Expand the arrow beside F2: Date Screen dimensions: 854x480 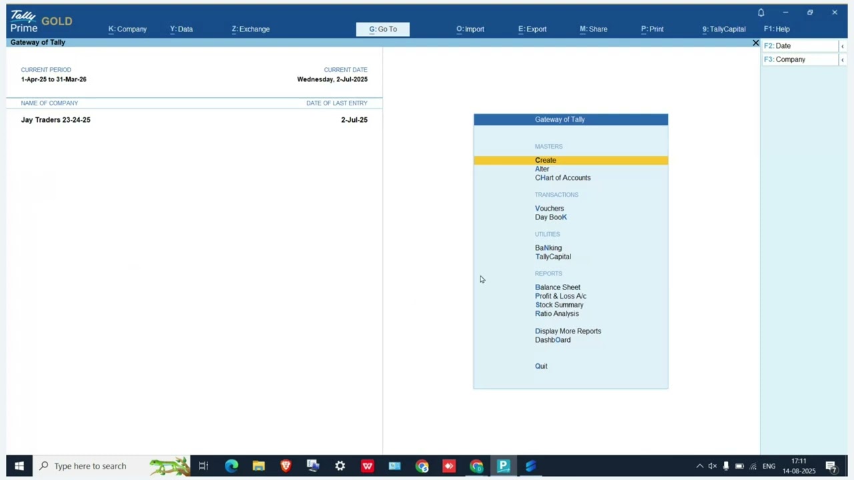pos(842,46)
